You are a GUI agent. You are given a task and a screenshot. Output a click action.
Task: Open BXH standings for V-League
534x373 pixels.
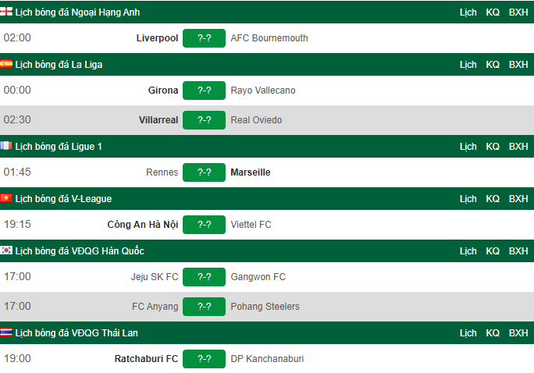pyautogui.click(x=518, y=199)
